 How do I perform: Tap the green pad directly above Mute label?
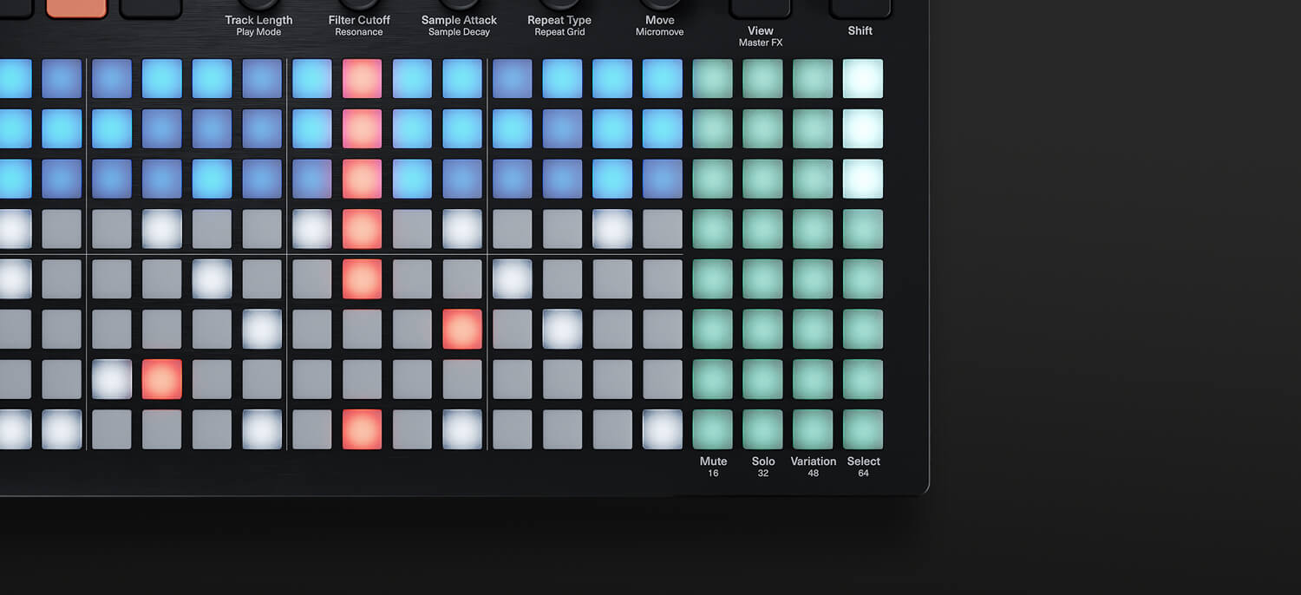(x=712, y=429)
